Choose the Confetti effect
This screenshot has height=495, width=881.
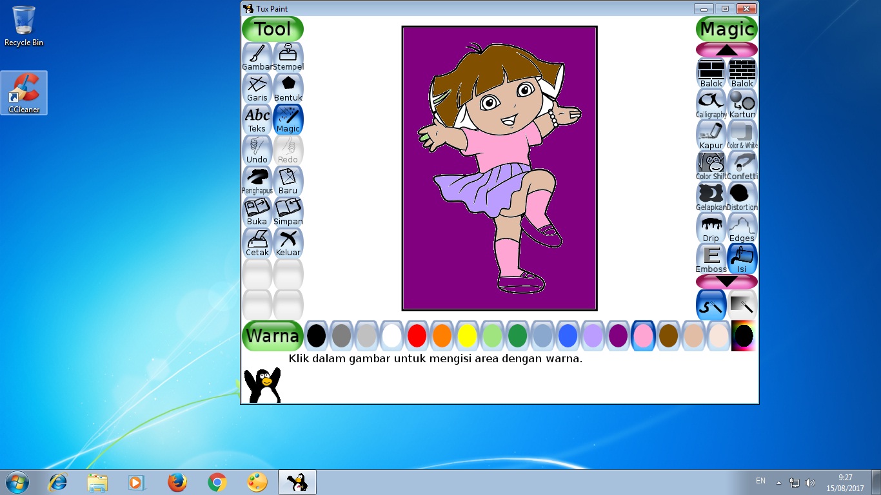tap(742, 166)
